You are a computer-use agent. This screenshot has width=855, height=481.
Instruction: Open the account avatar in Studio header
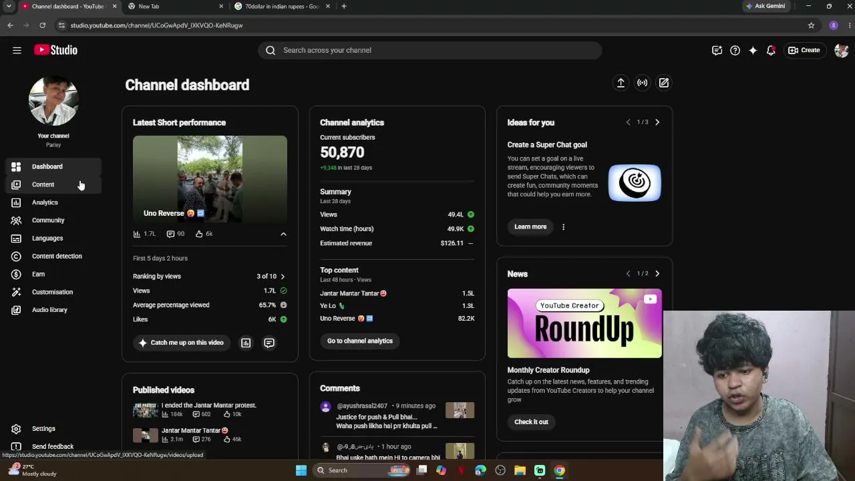[x=841, y=50]
